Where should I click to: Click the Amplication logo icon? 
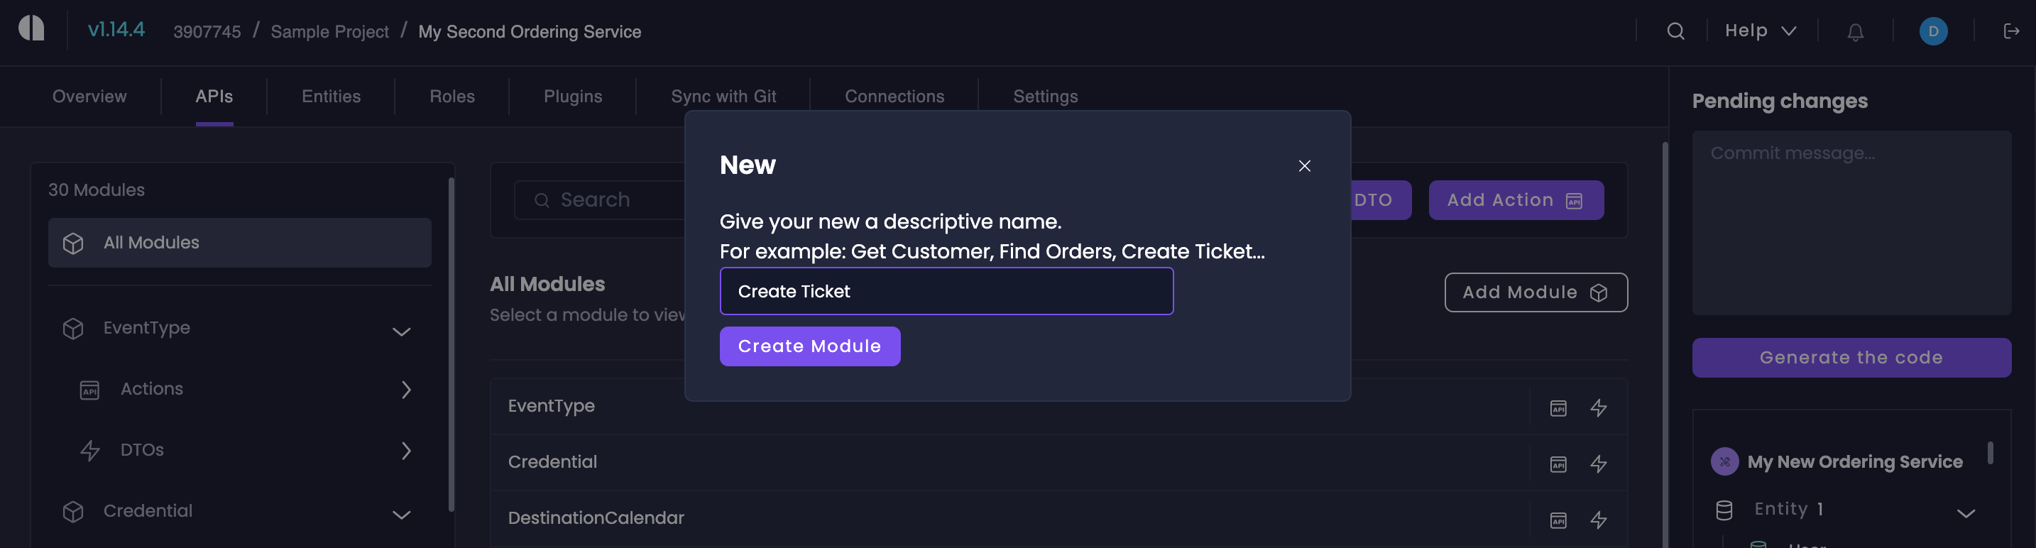32,28
